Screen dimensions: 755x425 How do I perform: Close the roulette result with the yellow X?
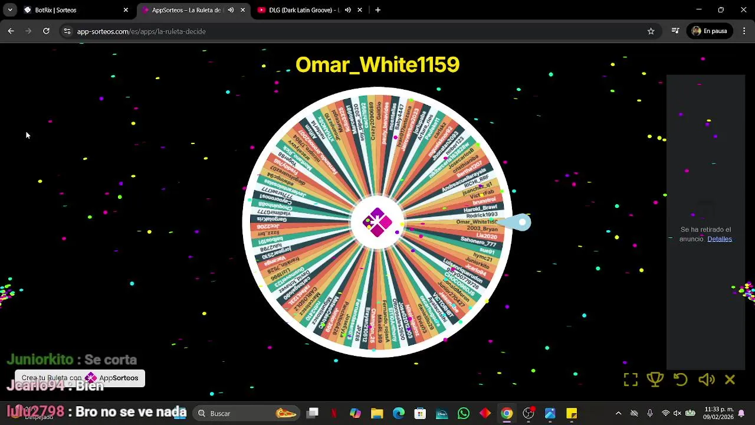point(730,380)
